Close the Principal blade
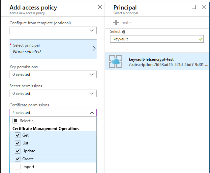This screenshot has height=173, width=210. pos(203,7)
